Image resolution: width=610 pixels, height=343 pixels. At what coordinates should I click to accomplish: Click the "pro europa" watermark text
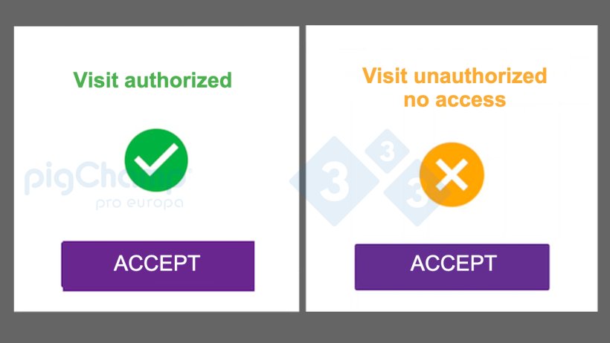(x=139, y=203)
